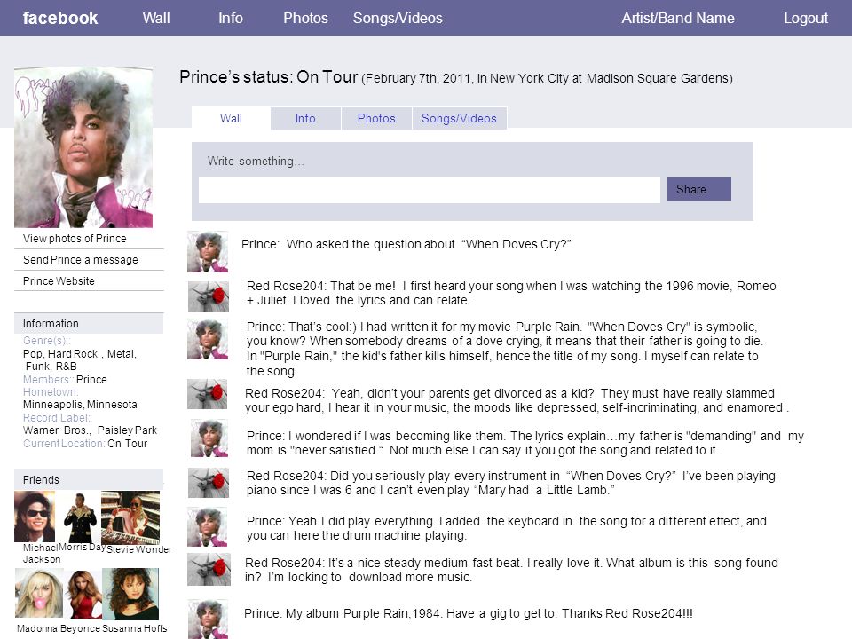Viewport: 852px width, 639px height.
Task: Switch to the Photos profile tab
Action: tap(376, 118)
